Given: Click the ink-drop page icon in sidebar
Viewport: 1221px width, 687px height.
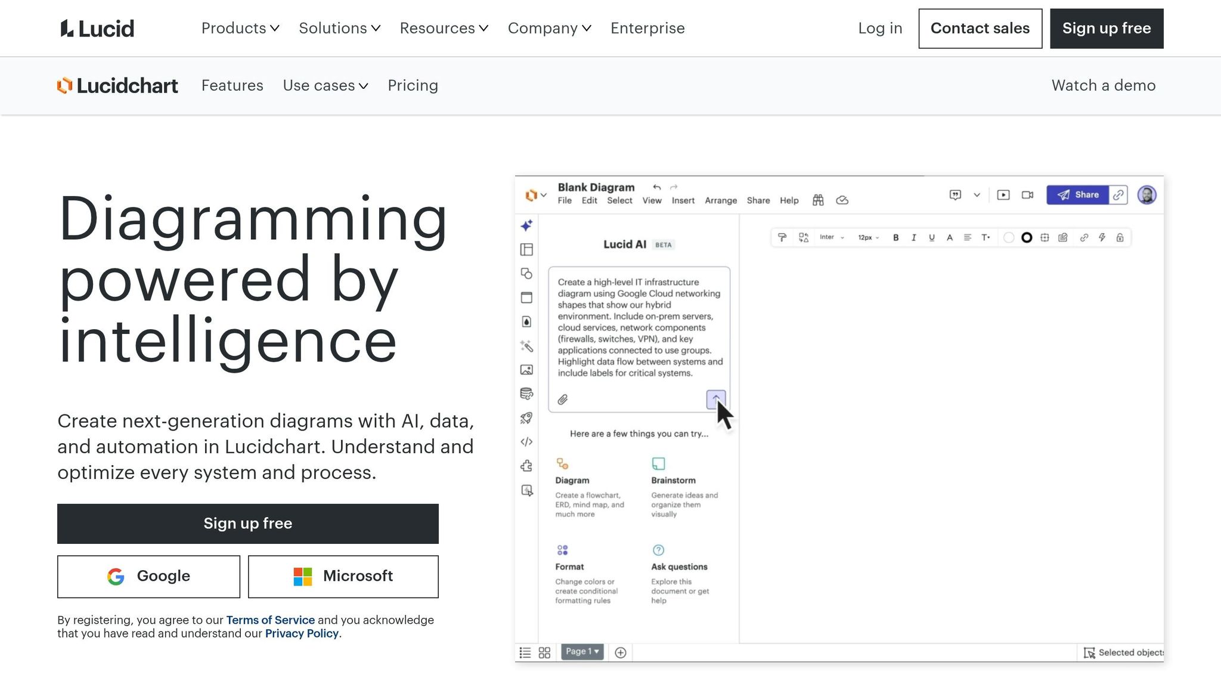Looking at the screenshot, I should [x=526, y=321].
